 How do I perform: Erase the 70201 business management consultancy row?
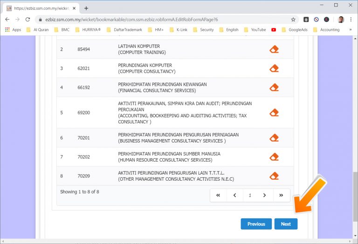click(274, 138)
